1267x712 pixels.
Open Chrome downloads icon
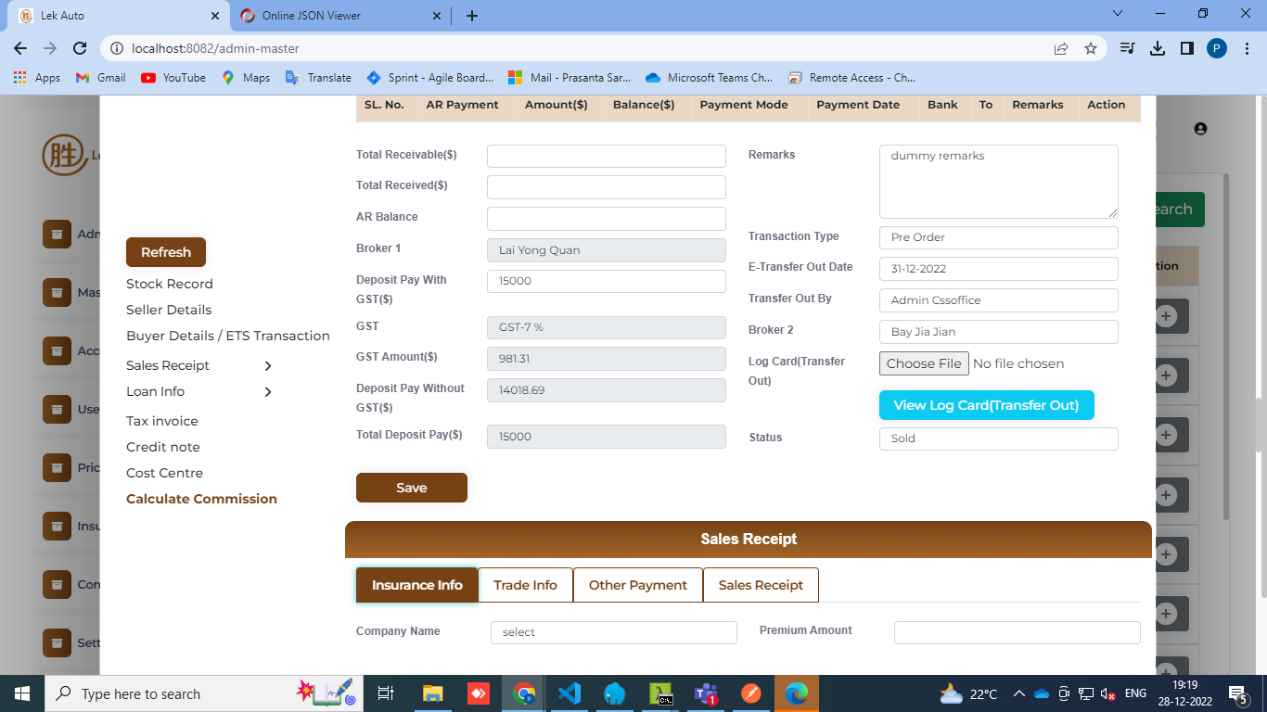tap(1157, 48)
